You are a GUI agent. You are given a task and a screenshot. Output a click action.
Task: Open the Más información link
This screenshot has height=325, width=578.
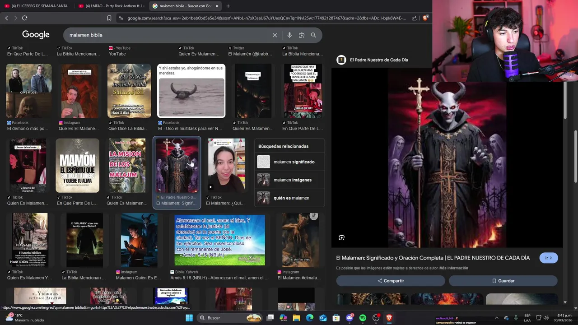coord(453,268)
